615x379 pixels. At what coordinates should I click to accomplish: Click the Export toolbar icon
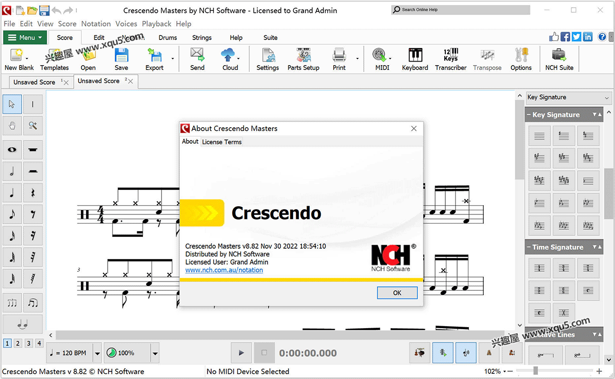tap(154, 59)
